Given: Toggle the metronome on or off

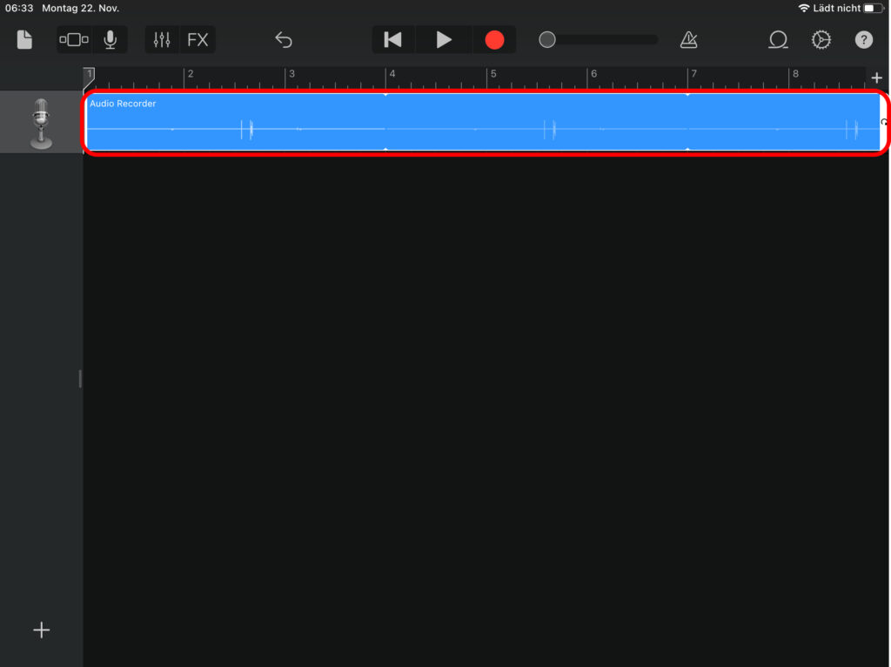Looking at the screenshot, I should click(x=688, y=39).
